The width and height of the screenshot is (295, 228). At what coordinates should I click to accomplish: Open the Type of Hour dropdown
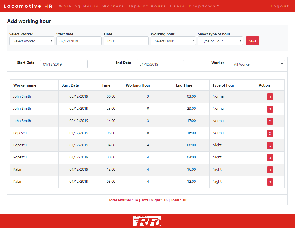220,41
